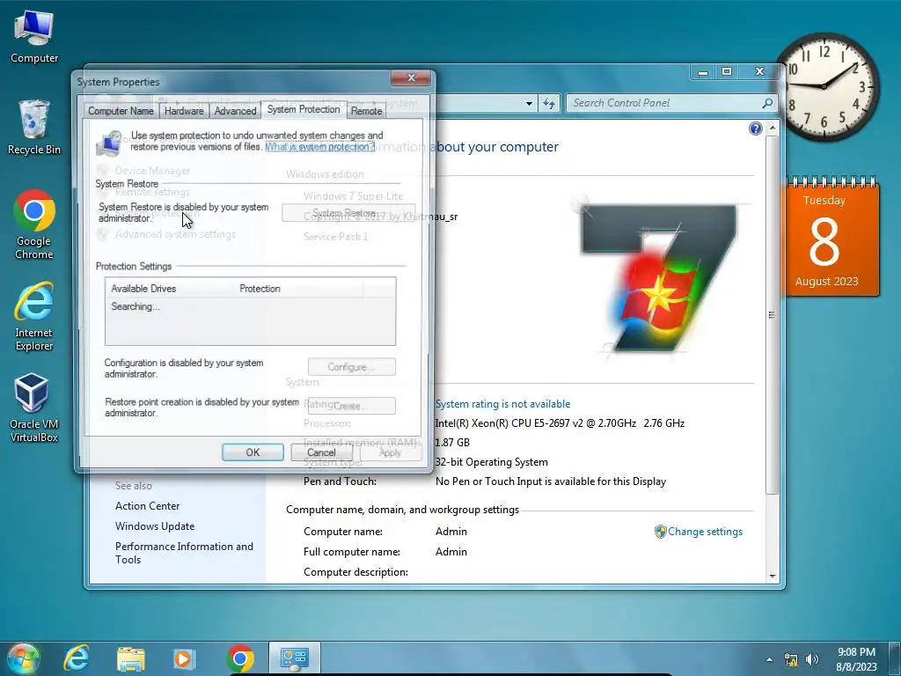This screenshot has height=676, width=901.
Task: Open Windows Media Player from the taskbar
Action: click(x=185, y=658)
